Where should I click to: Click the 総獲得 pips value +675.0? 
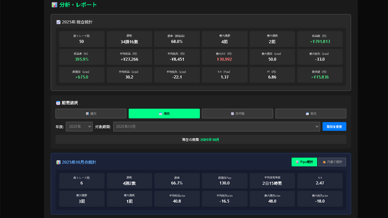(x=81, y=77)
